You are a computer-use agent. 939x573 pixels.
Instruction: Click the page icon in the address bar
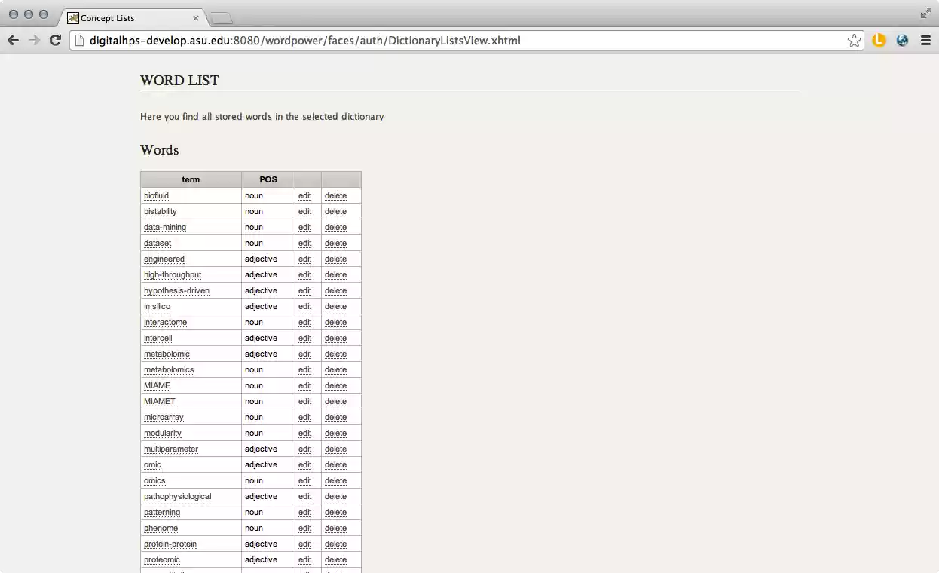click(78, 40)
